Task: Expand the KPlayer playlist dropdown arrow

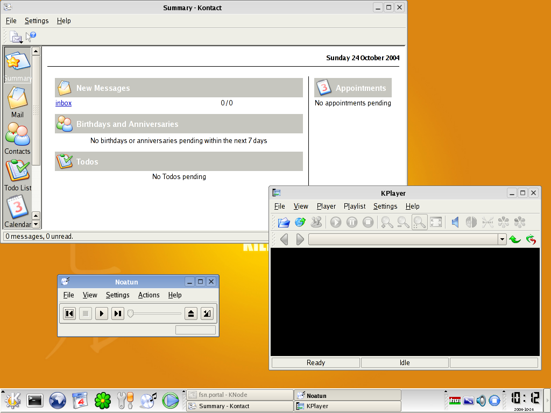Action: click(502, 239)
